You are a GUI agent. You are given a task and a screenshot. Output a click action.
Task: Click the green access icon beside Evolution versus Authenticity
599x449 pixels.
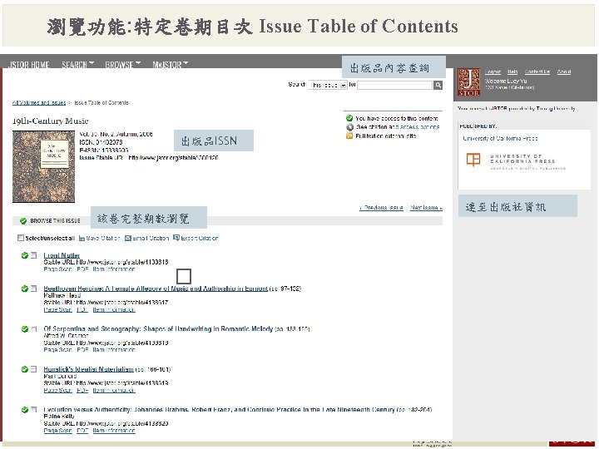click(25, 410)
